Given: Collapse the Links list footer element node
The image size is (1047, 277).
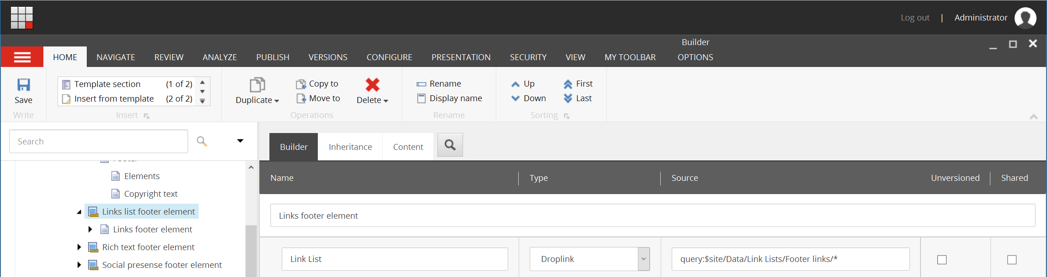Looking at the screenshot, I should 79,212.
